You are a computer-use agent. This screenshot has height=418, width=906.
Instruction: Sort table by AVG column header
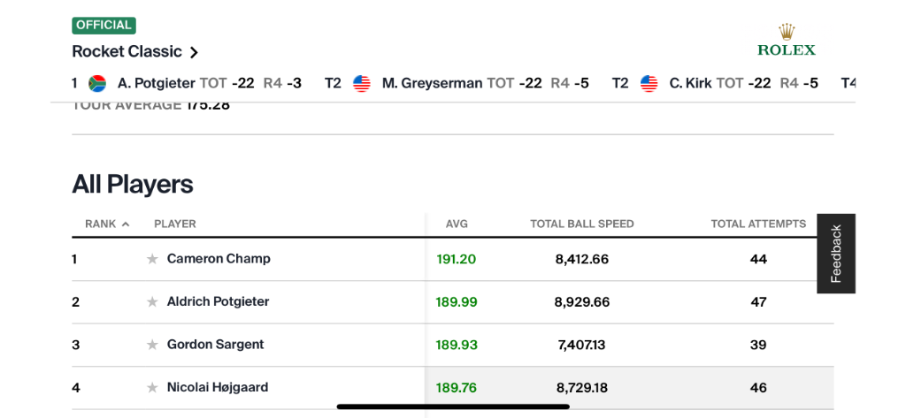click(457, 224)
